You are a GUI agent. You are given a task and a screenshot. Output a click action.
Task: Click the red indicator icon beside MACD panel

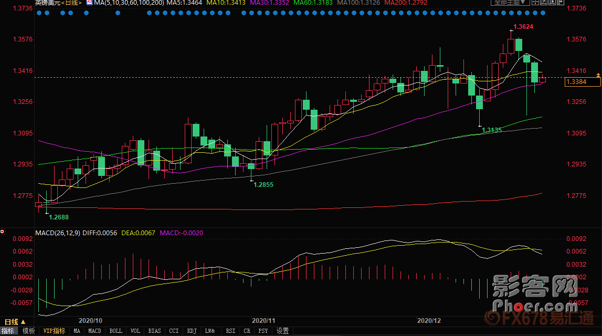point(3,232)
